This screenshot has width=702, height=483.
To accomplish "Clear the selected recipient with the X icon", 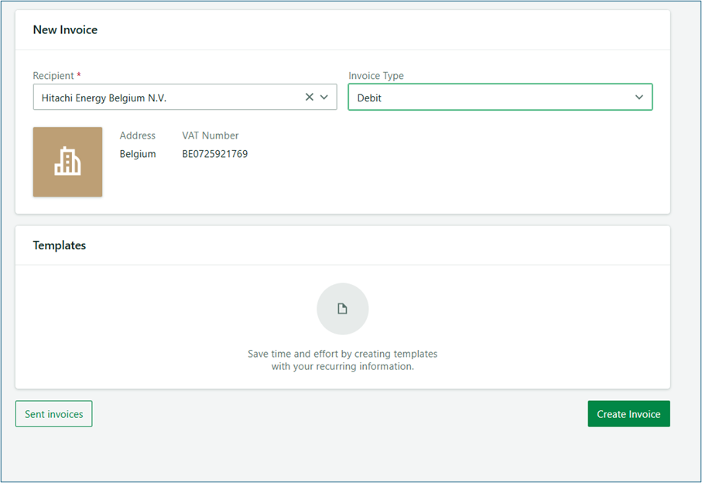I will pos(310,98).
